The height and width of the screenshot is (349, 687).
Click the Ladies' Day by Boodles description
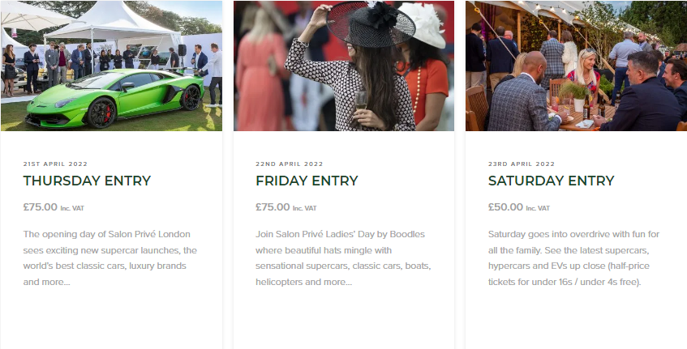(x=343, y=258)
